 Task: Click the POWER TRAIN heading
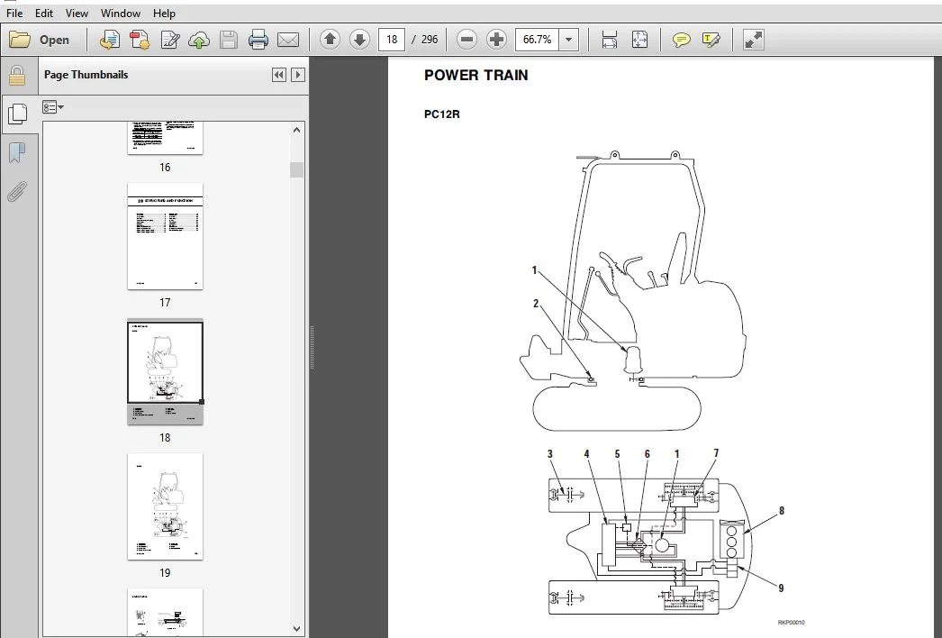476,75
